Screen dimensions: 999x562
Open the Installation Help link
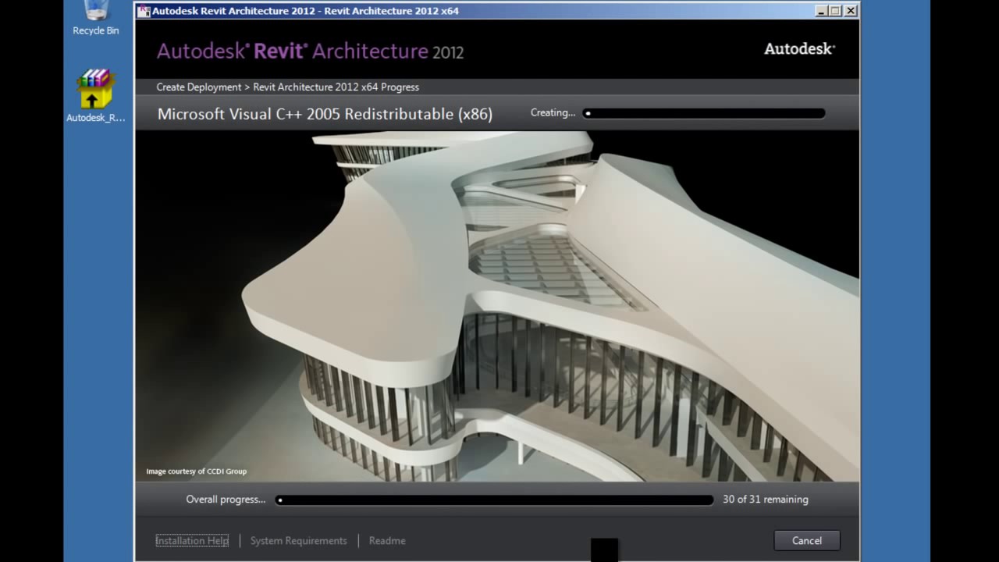192,540
